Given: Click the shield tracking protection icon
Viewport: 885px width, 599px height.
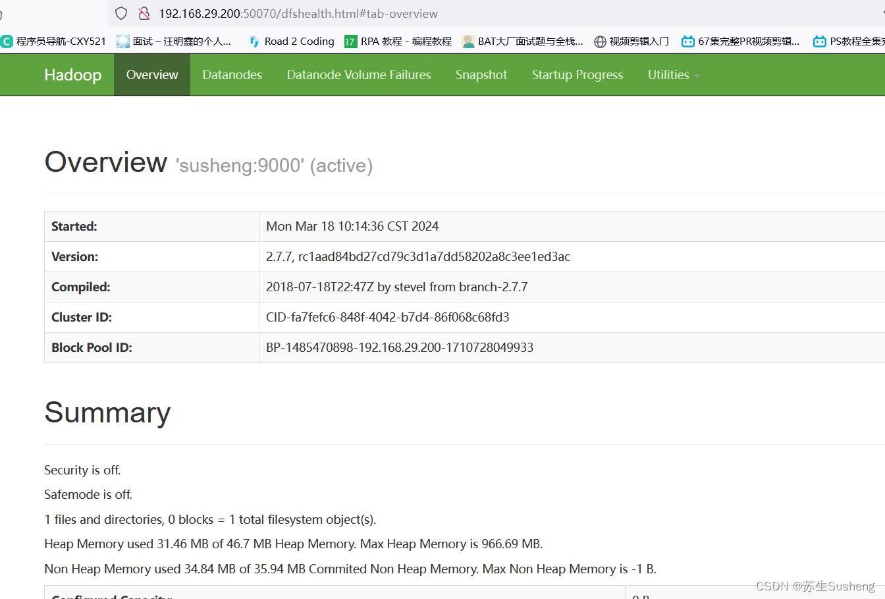Looking at the screenshot, I should point(121,13).
